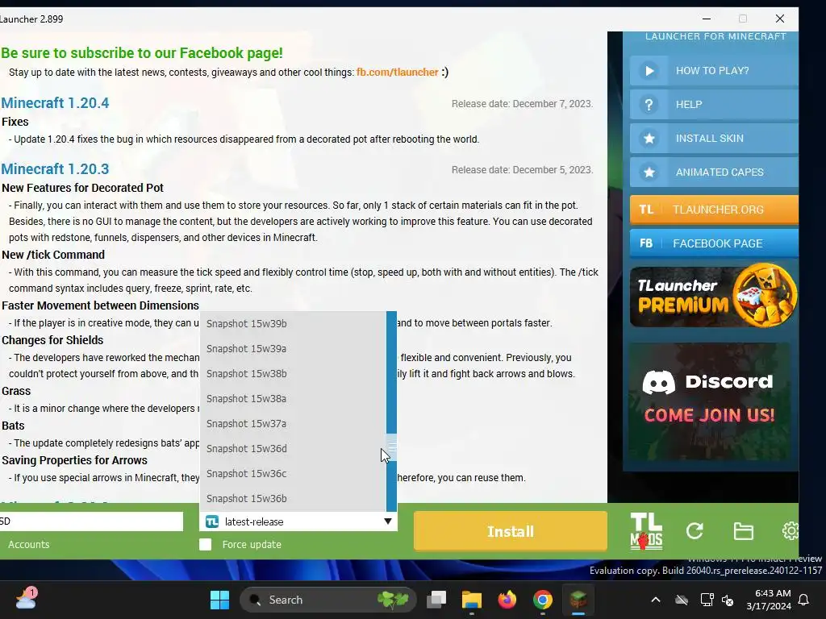Click the version list scrollbar thumb
826x619 pixels.
(x=391, y=448)
